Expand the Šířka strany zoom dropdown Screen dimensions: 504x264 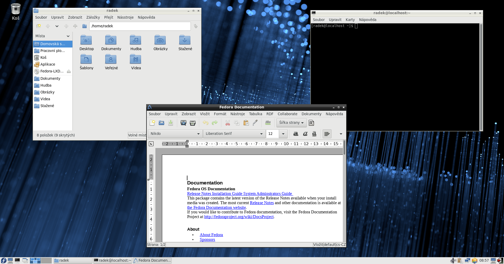pyautogui.click(x=291, y=123)
